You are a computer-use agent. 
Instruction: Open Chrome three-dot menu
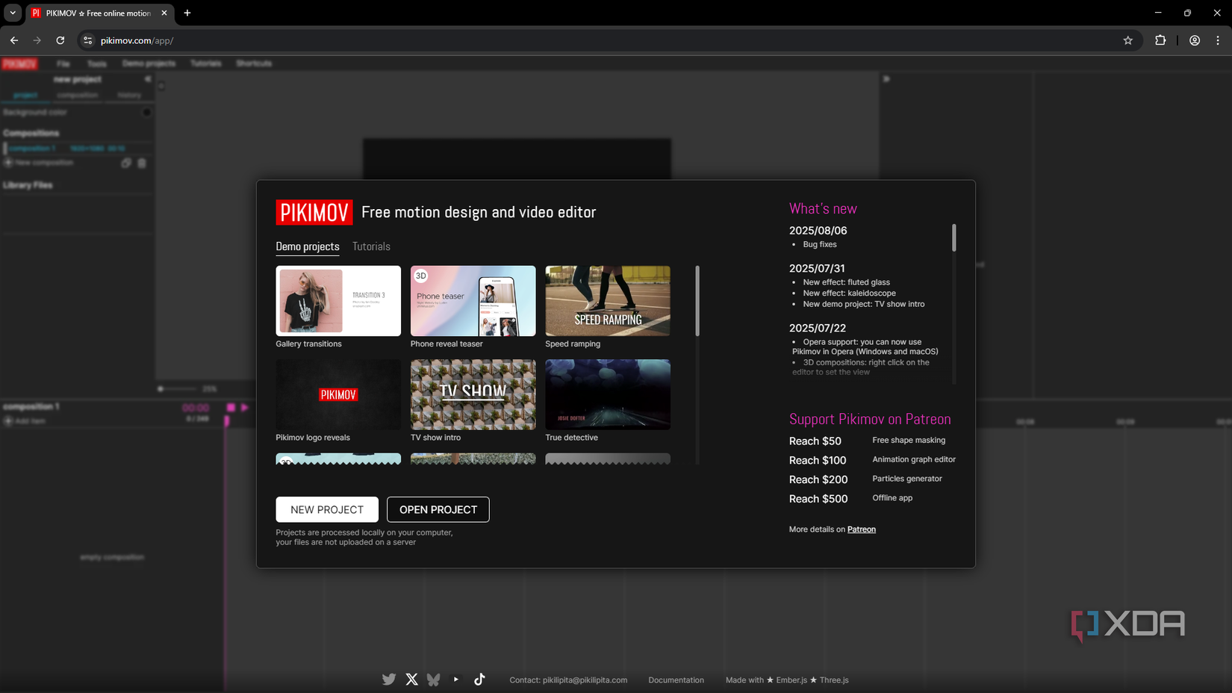click(x=1218, y=40)
